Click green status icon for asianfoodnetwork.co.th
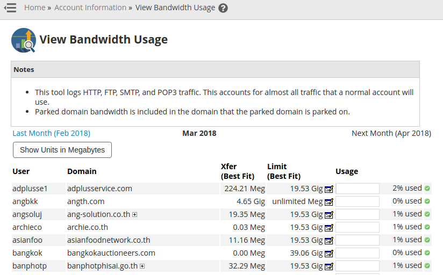The width and height of the screenshot is (443, 275). [x=427, y=240]
